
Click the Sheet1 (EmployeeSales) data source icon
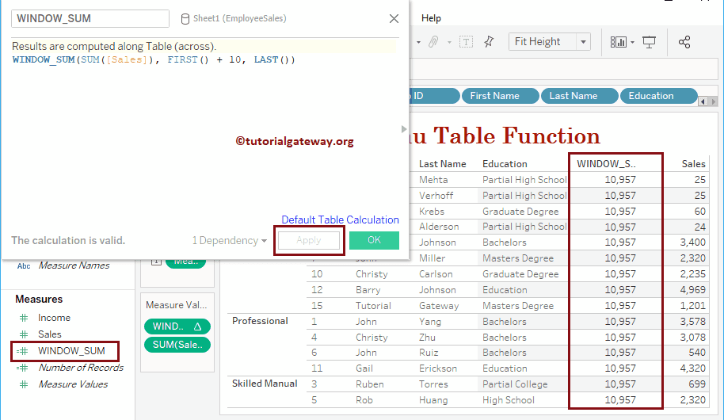[x=185, y=18]
